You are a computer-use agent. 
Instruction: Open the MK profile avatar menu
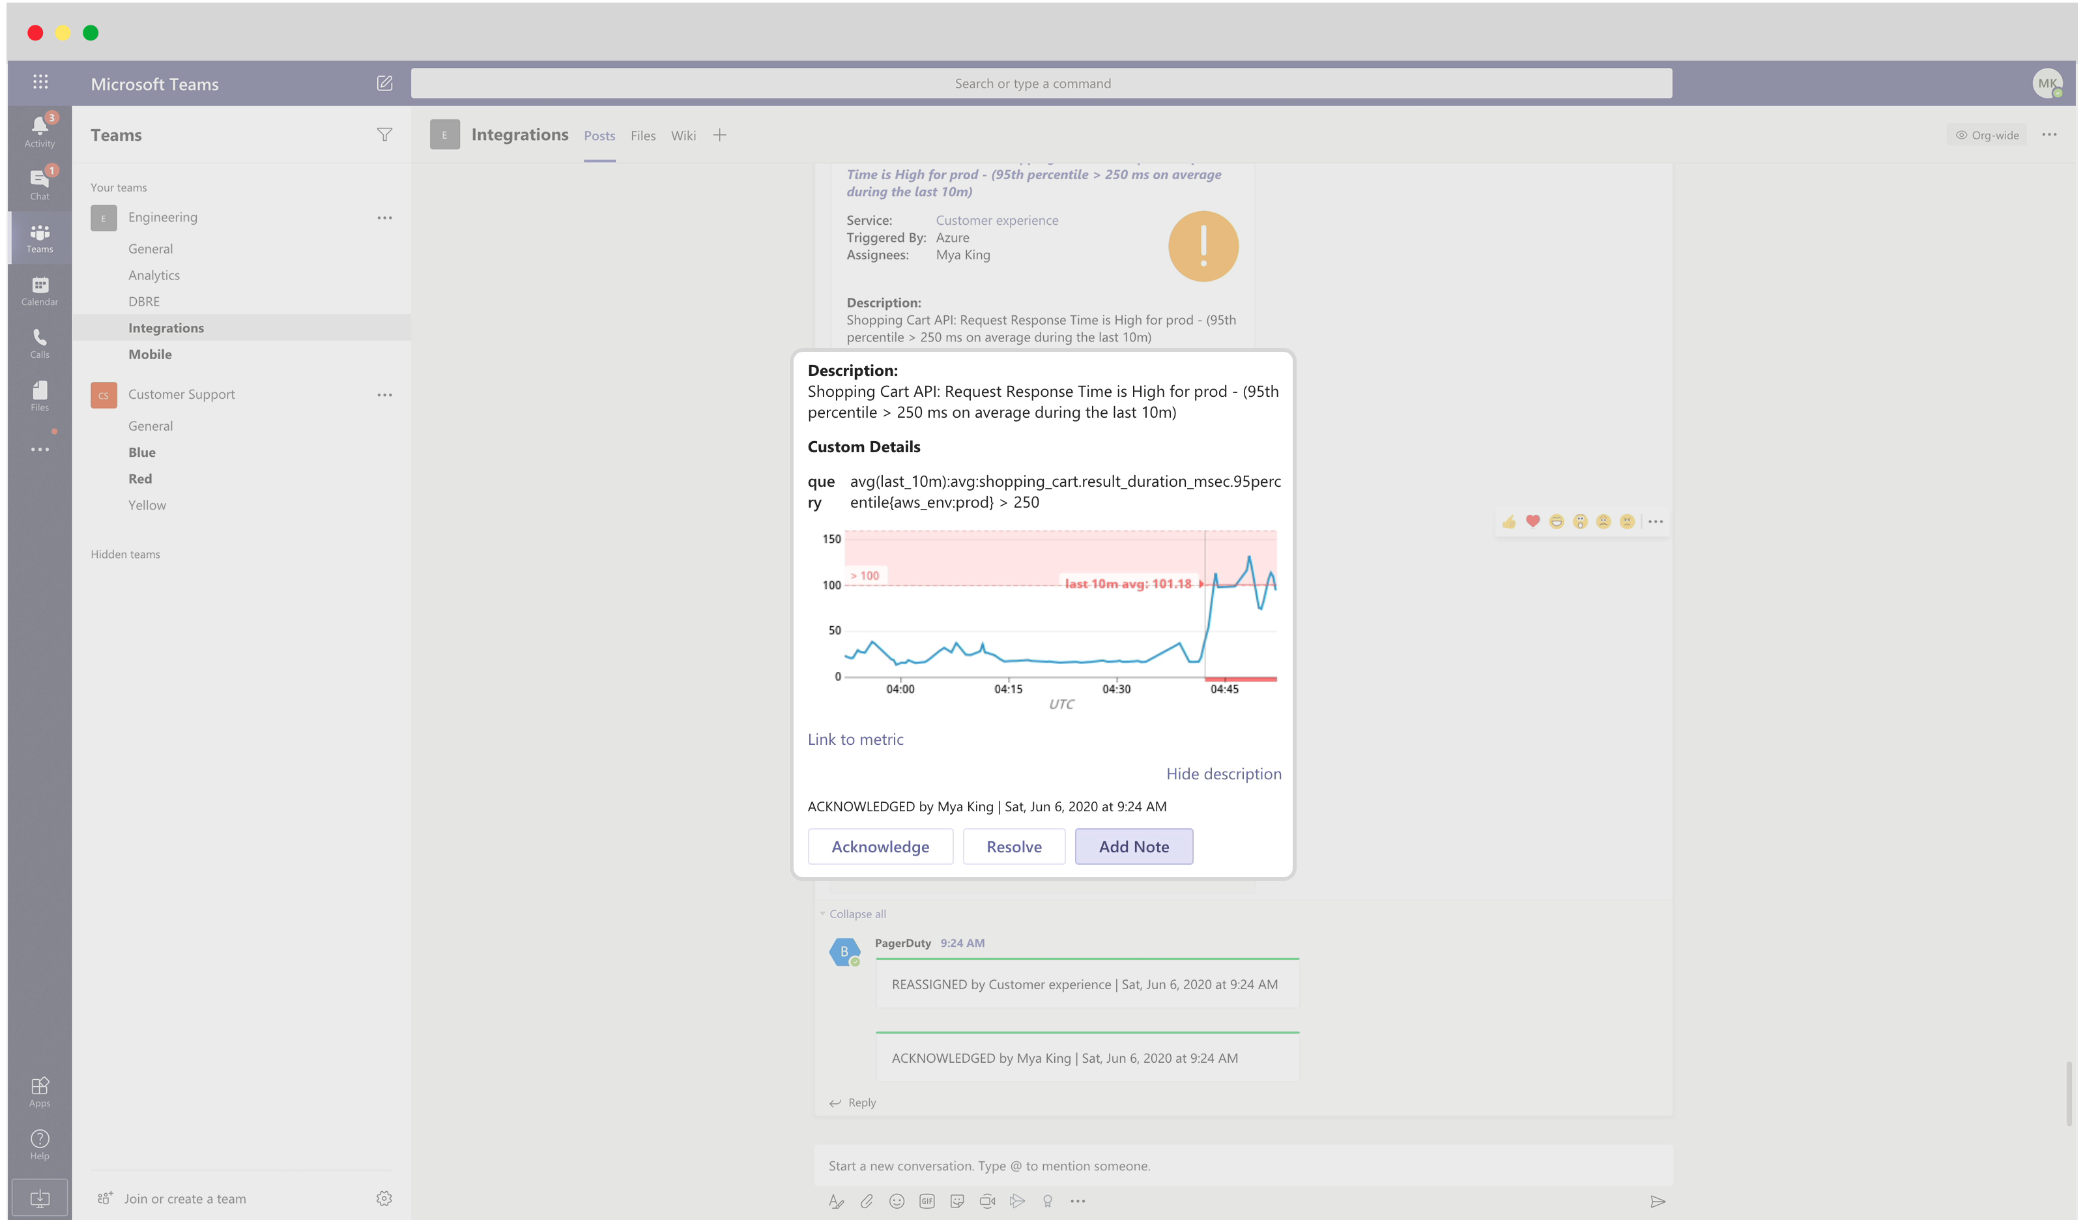click(x=2047, y=83)
